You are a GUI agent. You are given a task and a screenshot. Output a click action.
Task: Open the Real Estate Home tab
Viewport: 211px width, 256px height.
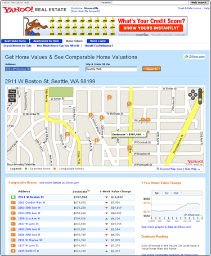coord(15,41)
